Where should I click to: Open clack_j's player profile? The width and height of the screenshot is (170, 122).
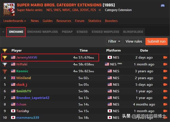22,85
